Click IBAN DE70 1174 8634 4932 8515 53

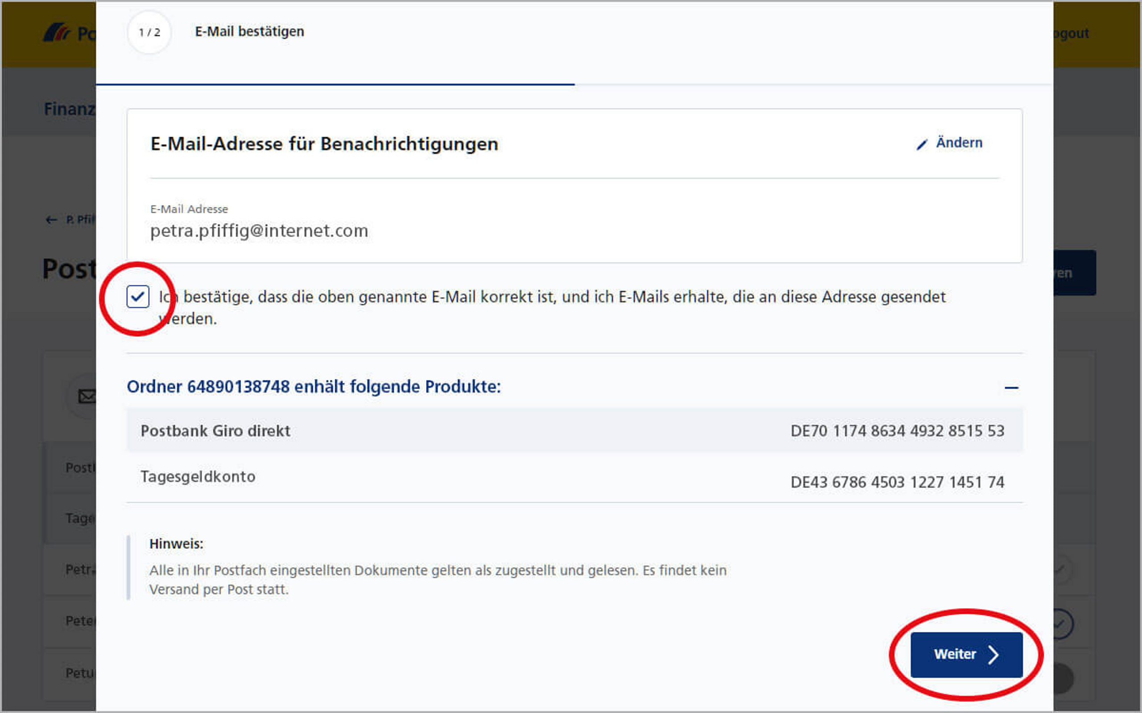pos(897,431)
